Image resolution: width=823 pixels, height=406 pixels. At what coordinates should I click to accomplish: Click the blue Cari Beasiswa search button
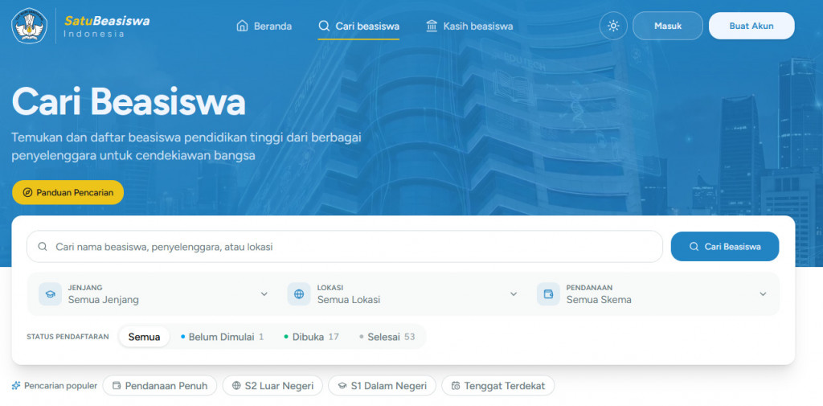725,246
